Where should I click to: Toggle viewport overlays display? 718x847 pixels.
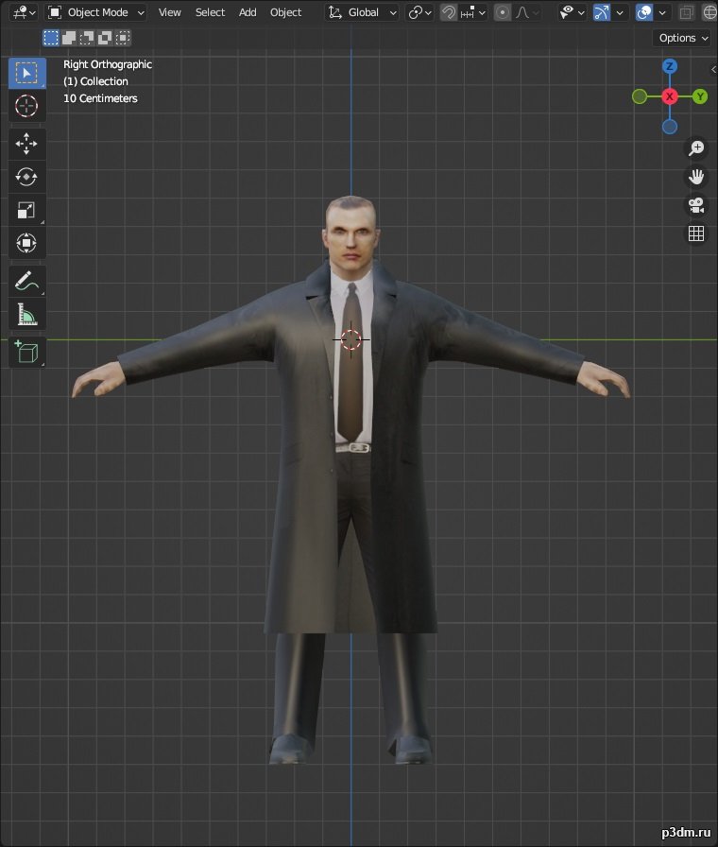click(644, 12)
